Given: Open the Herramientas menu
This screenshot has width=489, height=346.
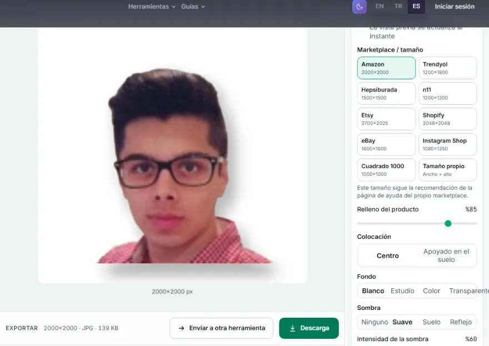Looking at the screenshot, I should 152,7.
